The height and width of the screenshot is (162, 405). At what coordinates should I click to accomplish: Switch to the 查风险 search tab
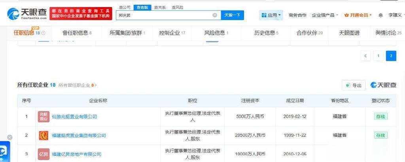coord(178,7)
